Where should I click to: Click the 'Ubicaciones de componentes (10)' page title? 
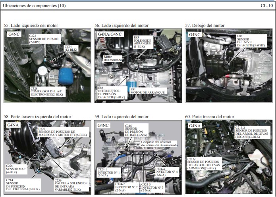point(34,6)
